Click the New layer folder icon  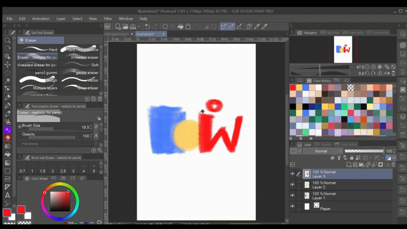[362, 165]
